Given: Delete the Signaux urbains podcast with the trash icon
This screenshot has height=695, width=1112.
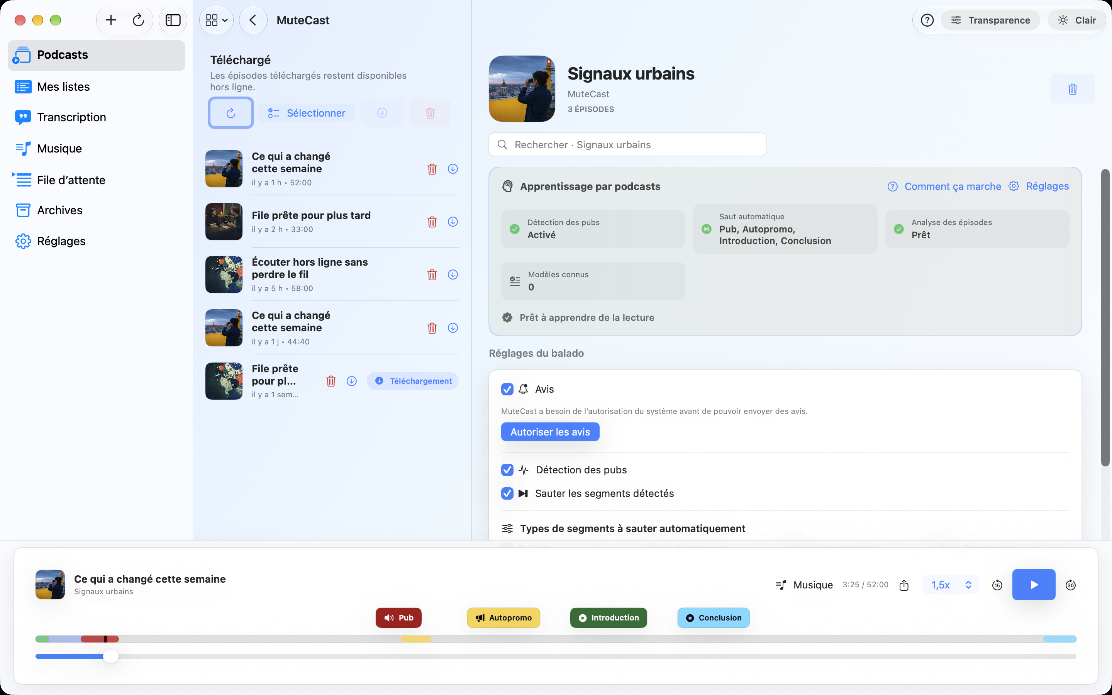Looking at the screenshot, I should 1073,89.
